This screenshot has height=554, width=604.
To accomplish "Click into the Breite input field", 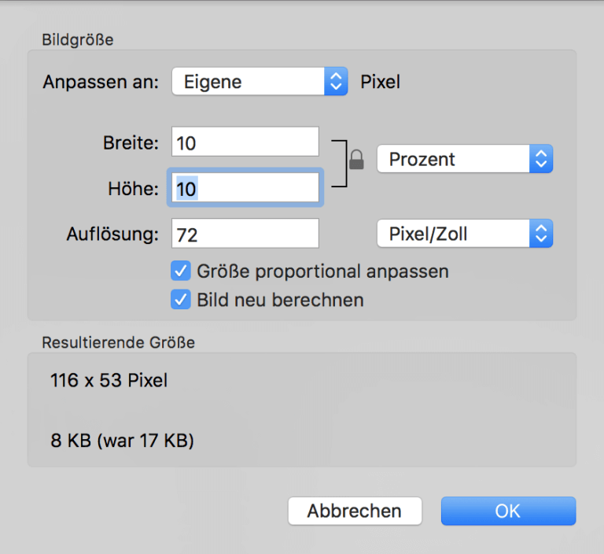I will 245,142.
